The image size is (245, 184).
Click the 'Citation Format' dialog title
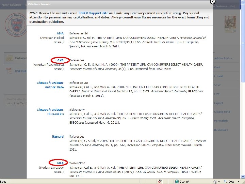39,4
